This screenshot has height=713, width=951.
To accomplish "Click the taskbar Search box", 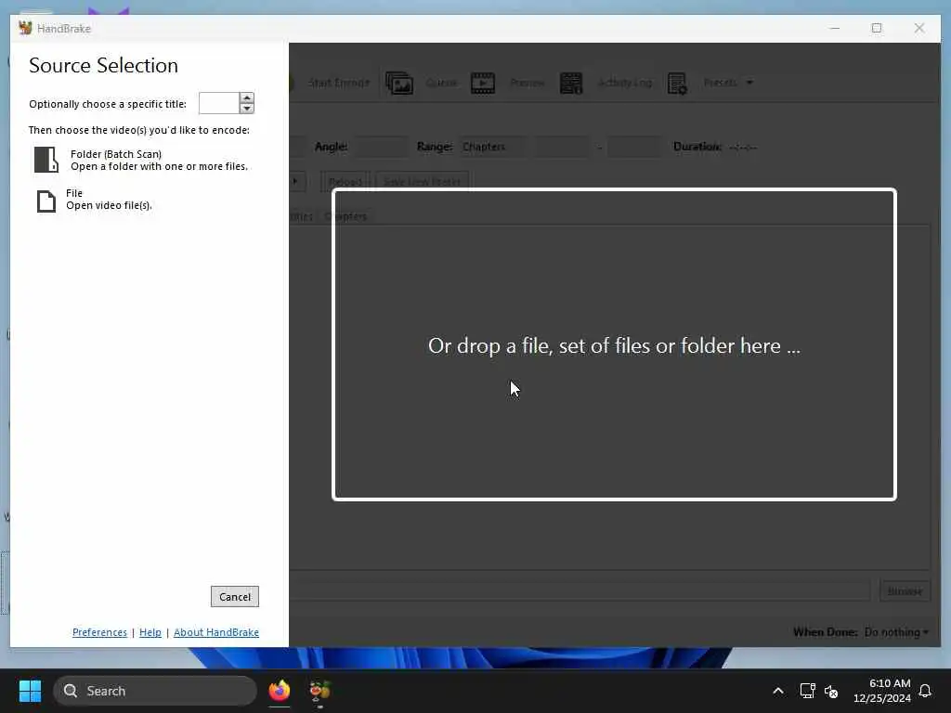I will tap(155, 691).
